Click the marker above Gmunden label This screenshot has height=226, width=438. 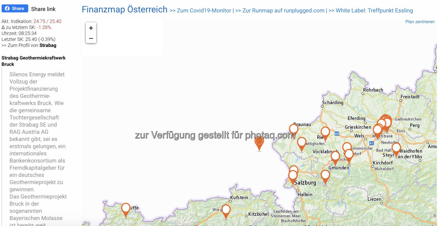pos(335,157)
